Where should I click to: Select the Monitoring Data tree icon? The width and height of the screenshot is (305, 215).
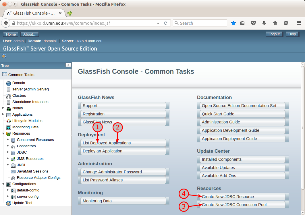click(x=8, y=127)
